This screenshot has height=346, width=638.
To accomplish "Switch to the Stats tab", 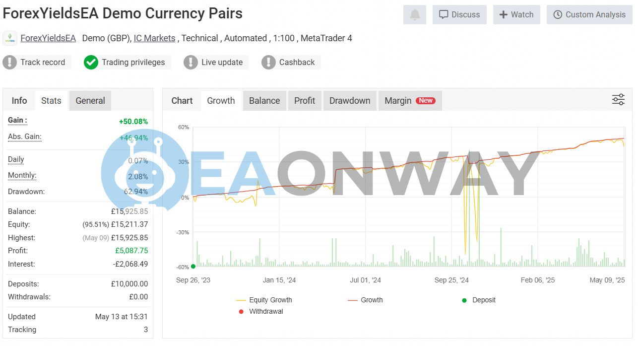I will (51, 101).
